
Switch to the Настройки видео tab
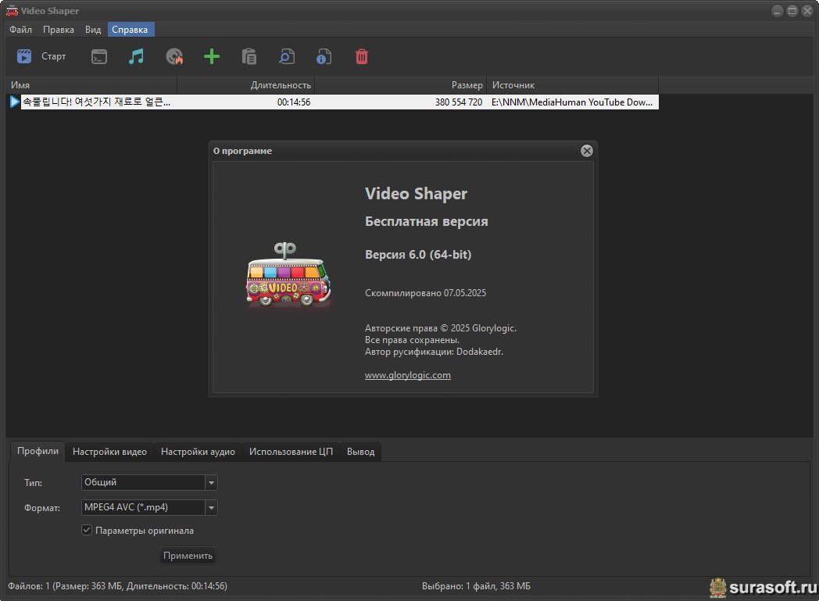(109, 452)
